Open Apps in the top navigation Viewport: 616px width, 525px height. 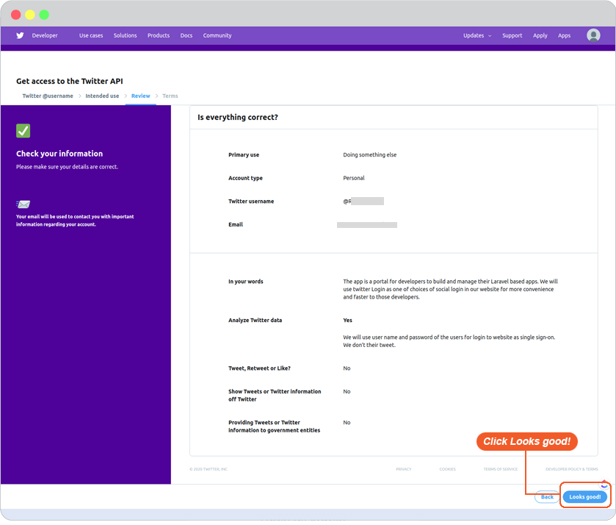tap(564, 35)
